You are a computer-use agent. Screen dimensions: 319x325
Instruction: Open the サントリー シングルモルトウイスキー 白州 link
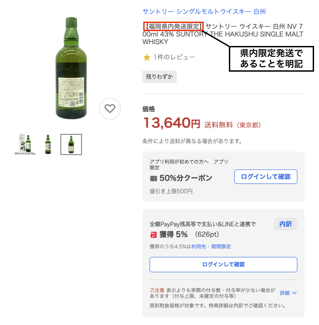point(204,12)
